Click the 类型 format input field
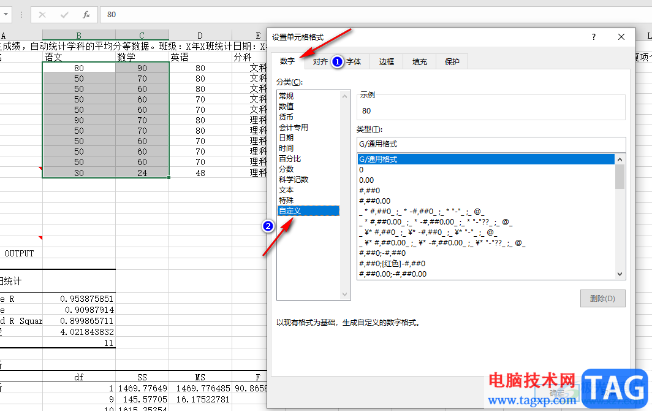 [491, 144]
